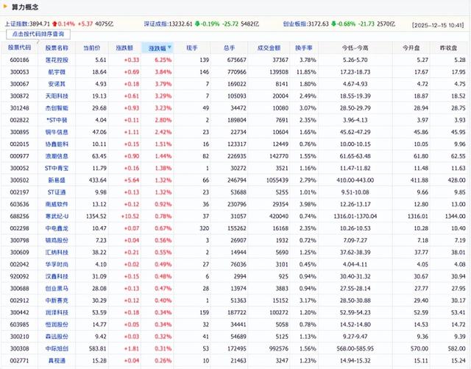
Task: Open the 铜牛信息 stock link
Action: [x=57, y=132]
